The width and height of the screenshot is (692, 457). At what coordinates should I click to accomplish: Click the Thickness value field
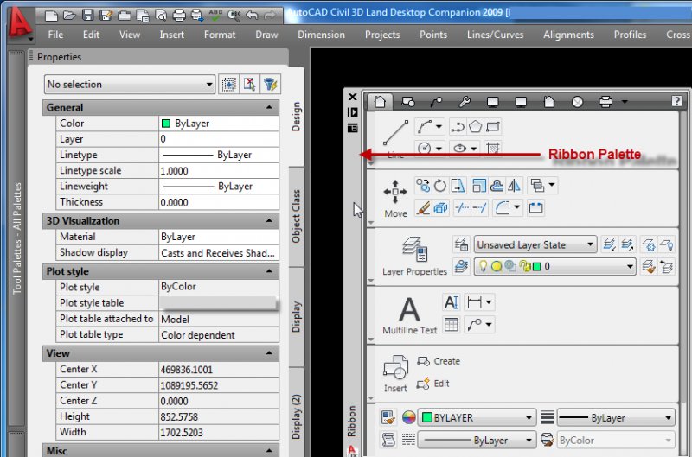pyautogui.click(x=219, y=202)
